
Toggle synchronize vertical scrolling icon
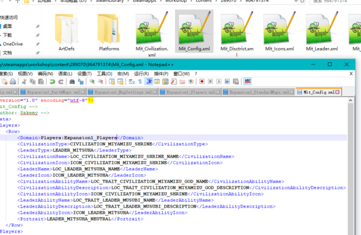112,82
